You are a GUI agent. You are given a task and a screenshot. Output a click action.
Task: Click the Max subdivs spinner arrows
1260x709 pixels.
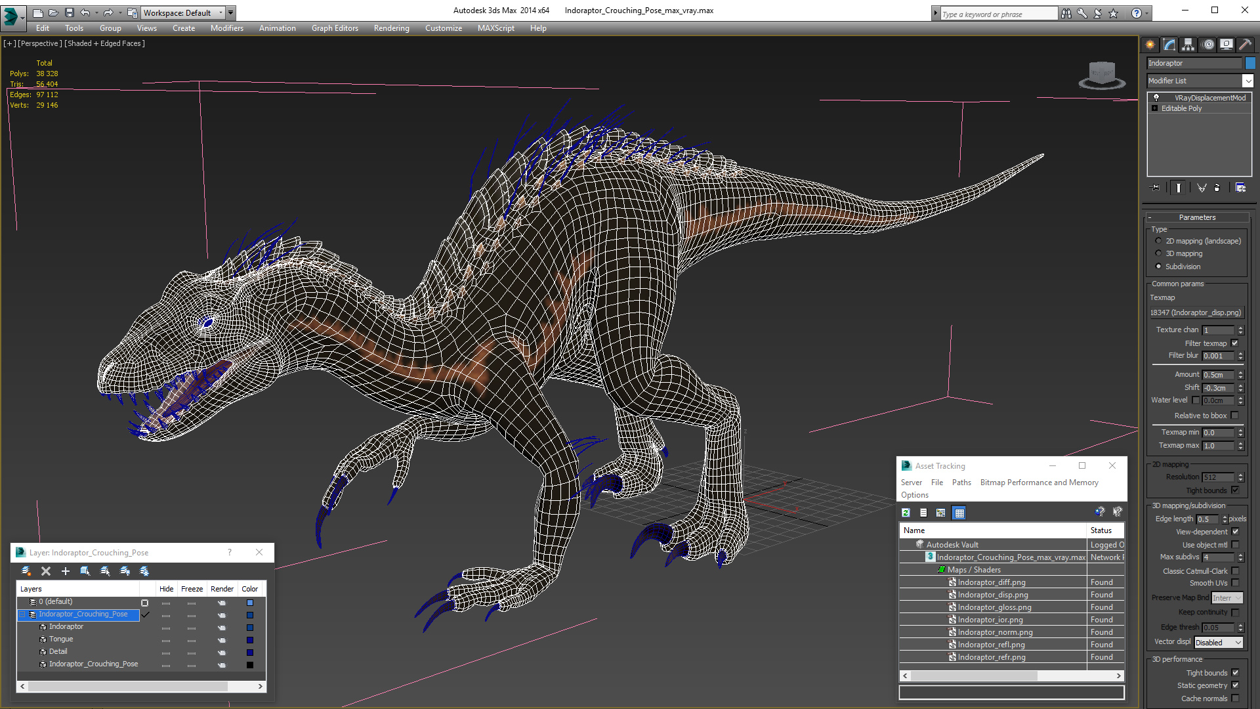(1240, 557)
